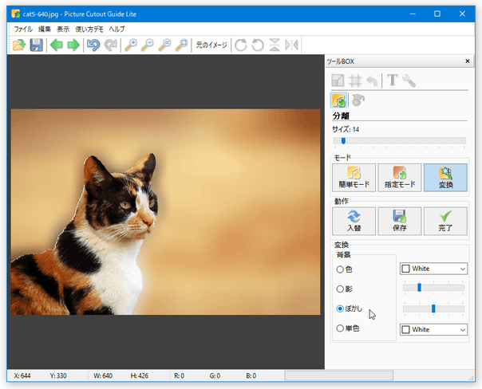Click the 完了 finish button
Image resolution: width=482 pixels, height=389 pixels.
coord(445,221)
